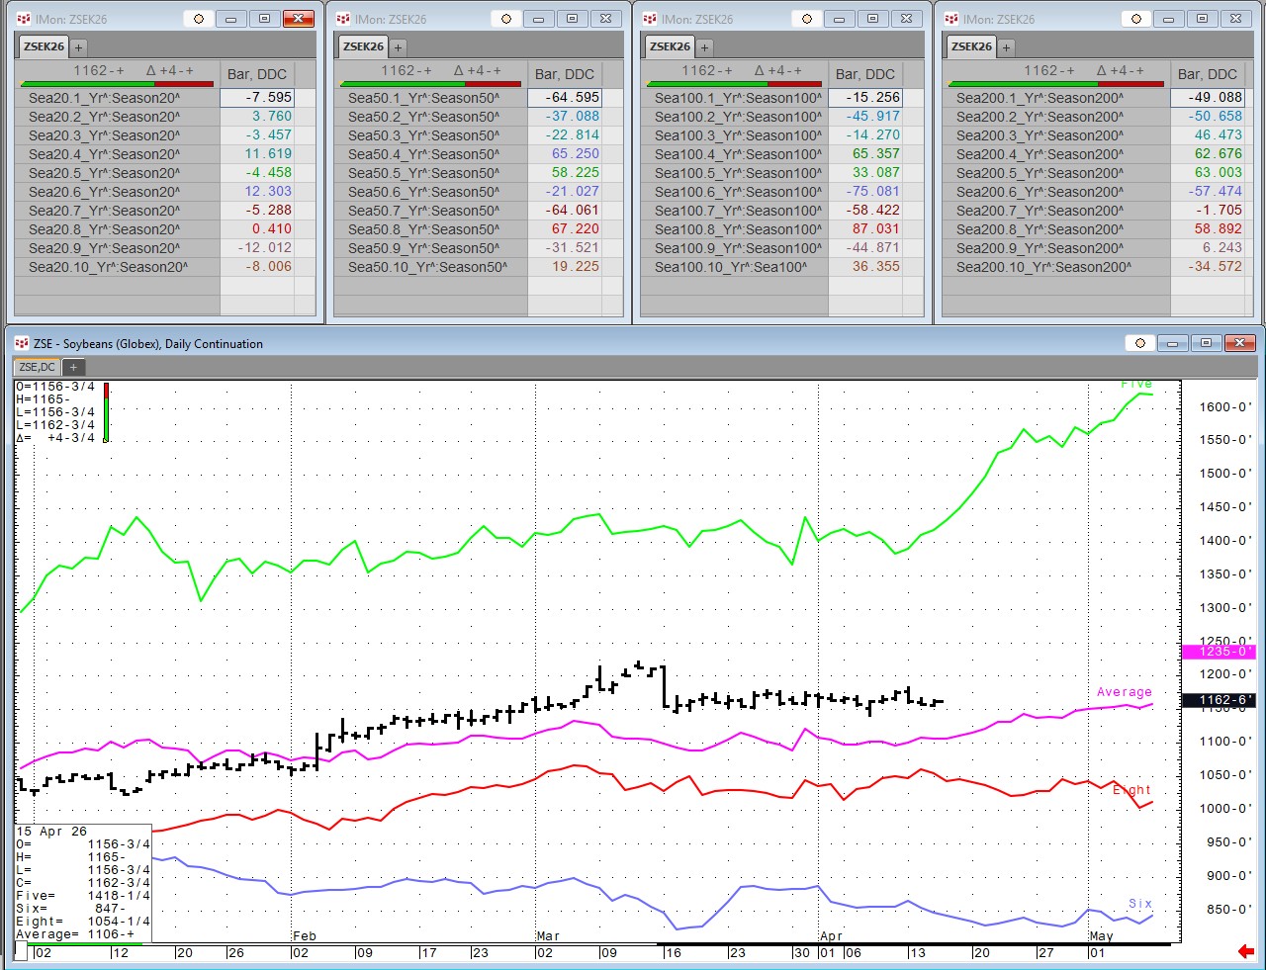Select ZSEK26 tab in fourth IMon window
Image resolution: width=1266 pixels, height=970 pixels.
(970, 46)
